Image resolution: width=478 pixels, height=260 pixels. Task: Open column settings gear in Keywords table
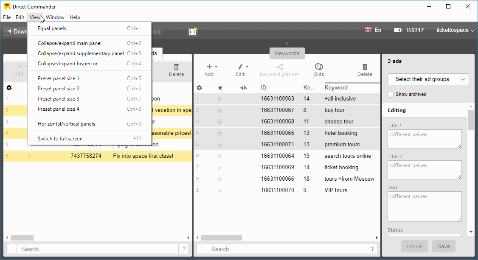click(x=199, y=88)
